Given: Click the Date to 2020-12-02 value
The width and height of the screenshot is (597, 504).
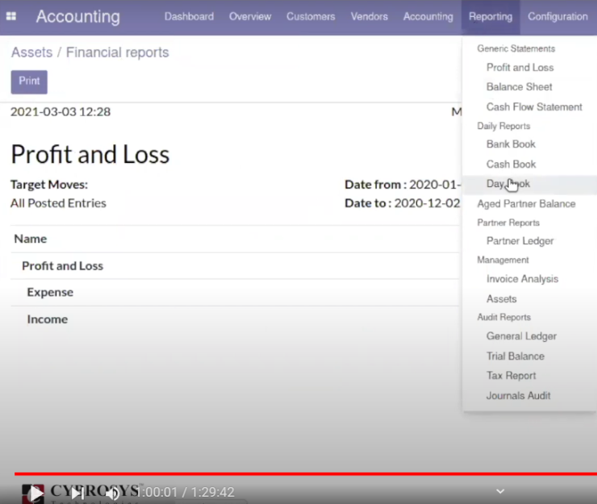Looking at the screenshot, I should [x=427, y=203].
